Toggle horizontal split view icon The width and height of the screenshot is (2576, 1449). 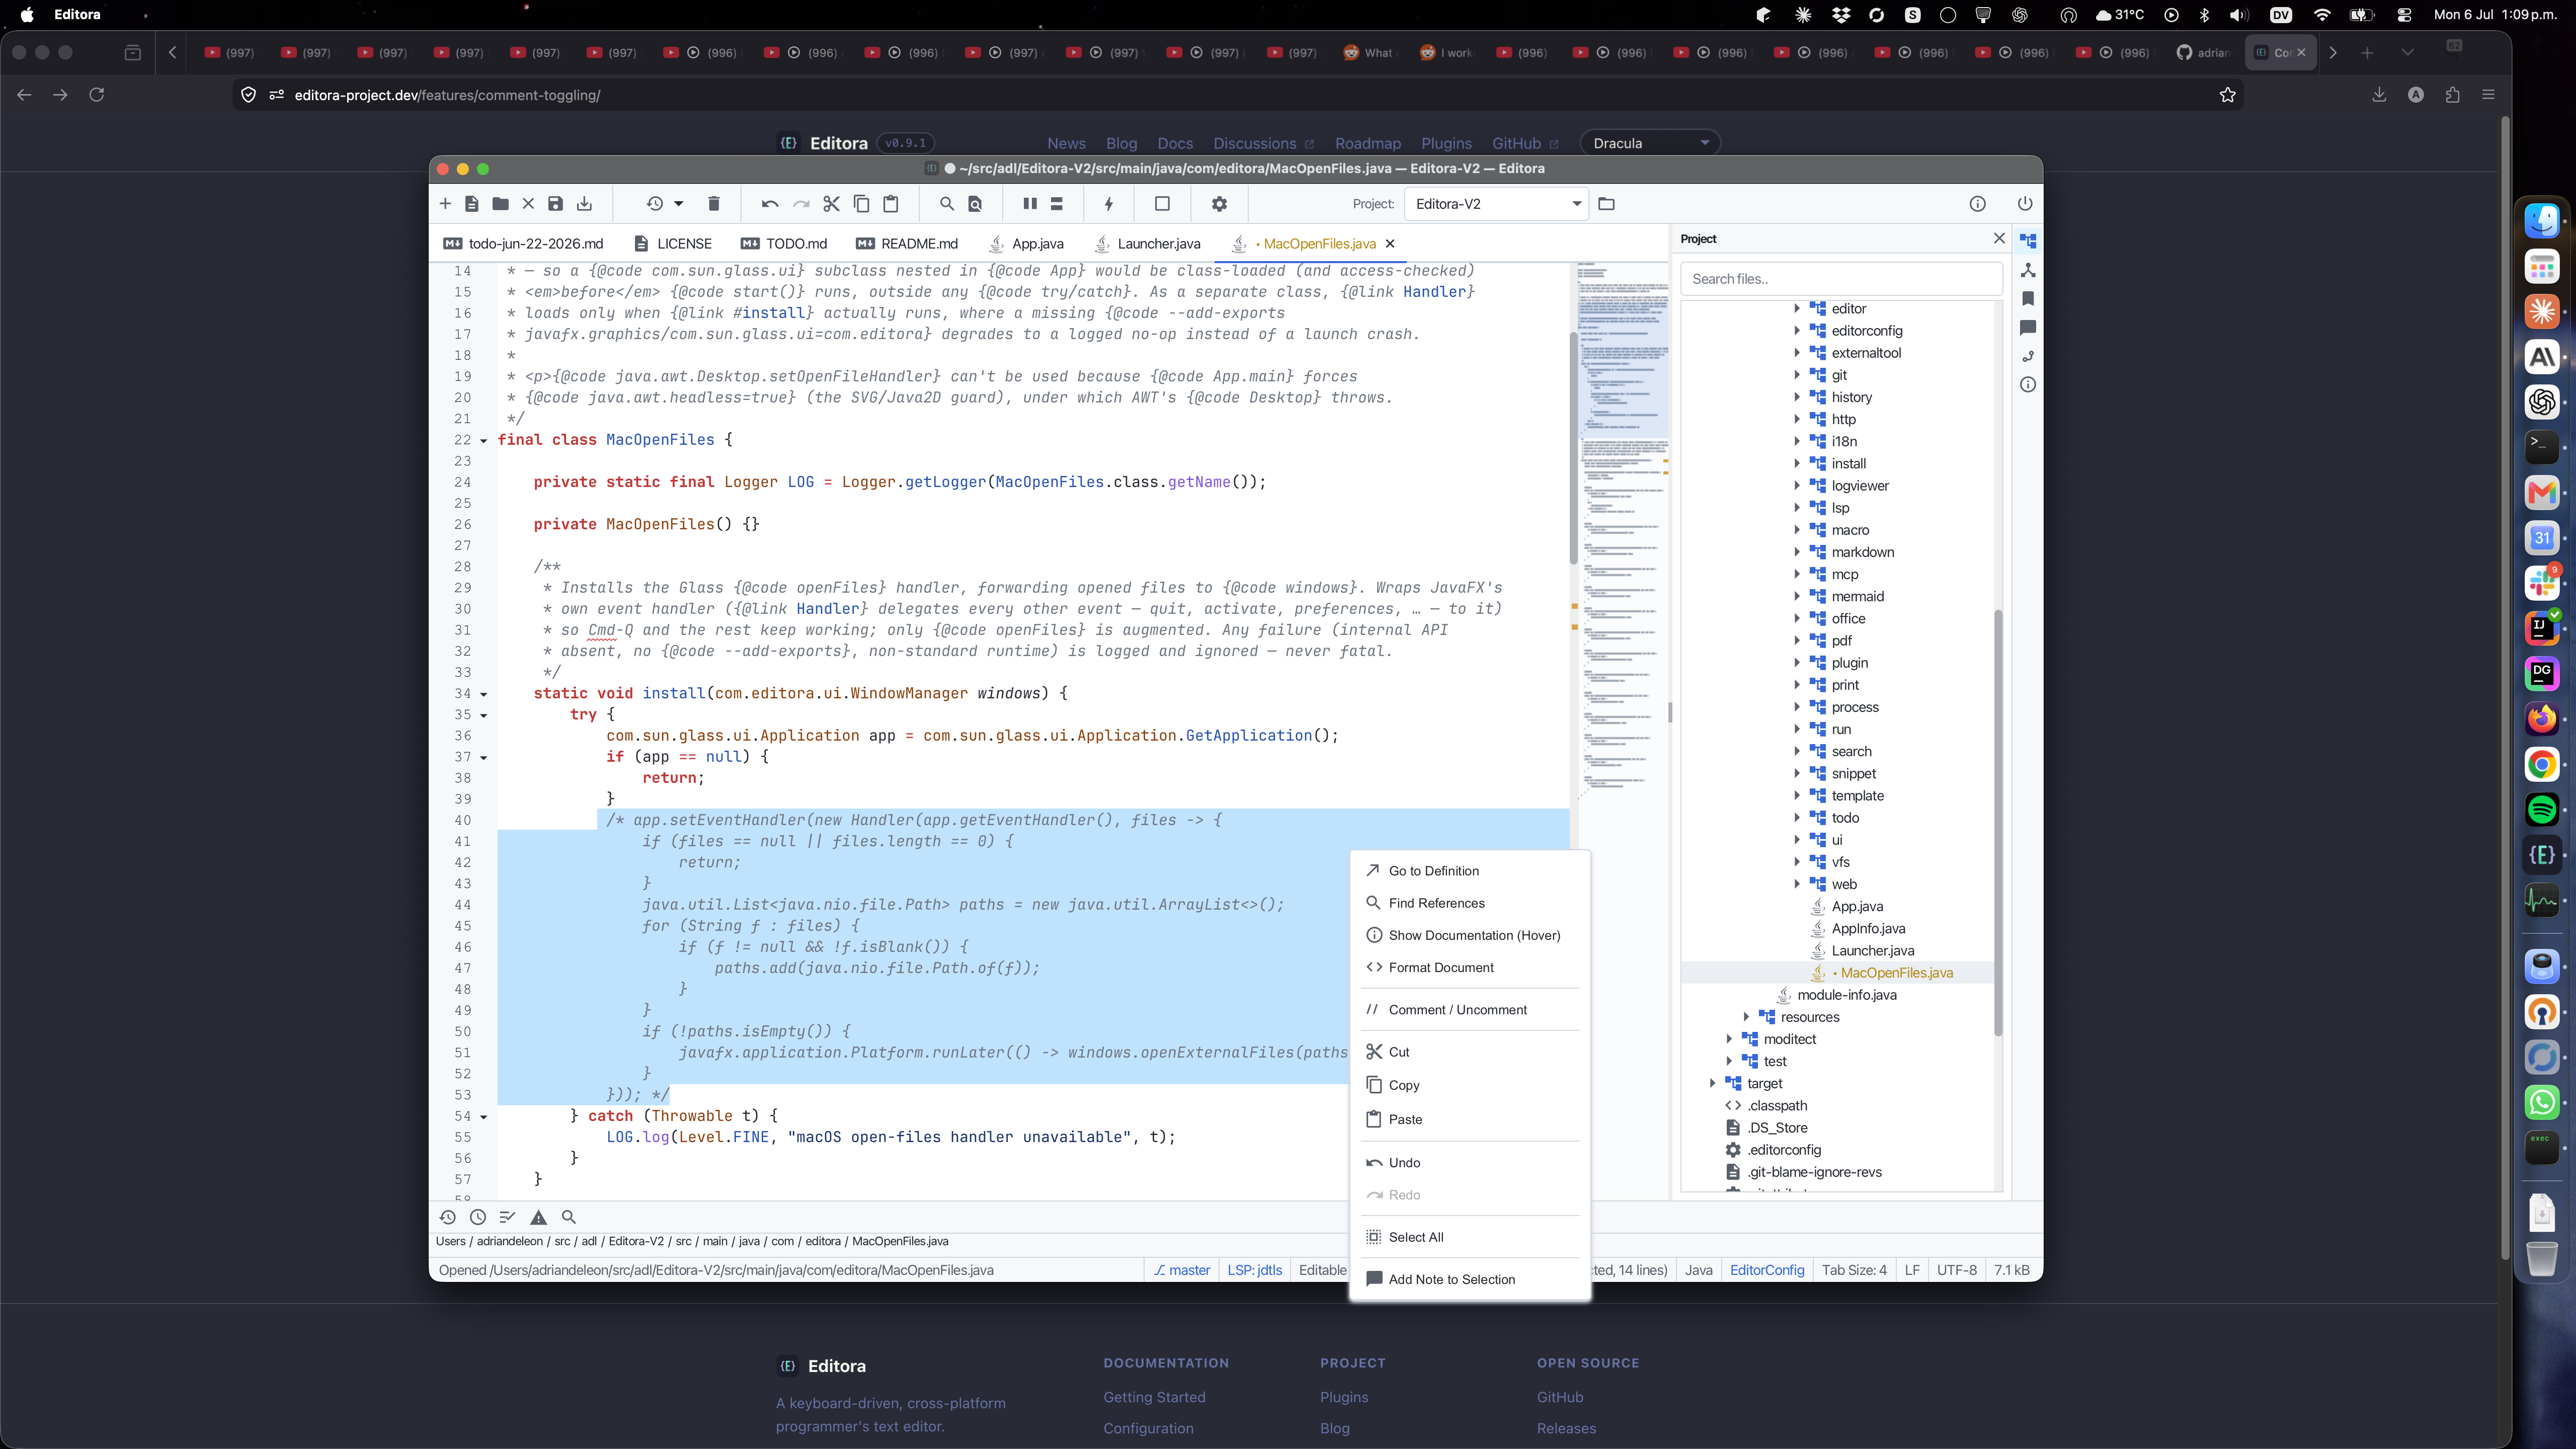[x=1057, y=204]
